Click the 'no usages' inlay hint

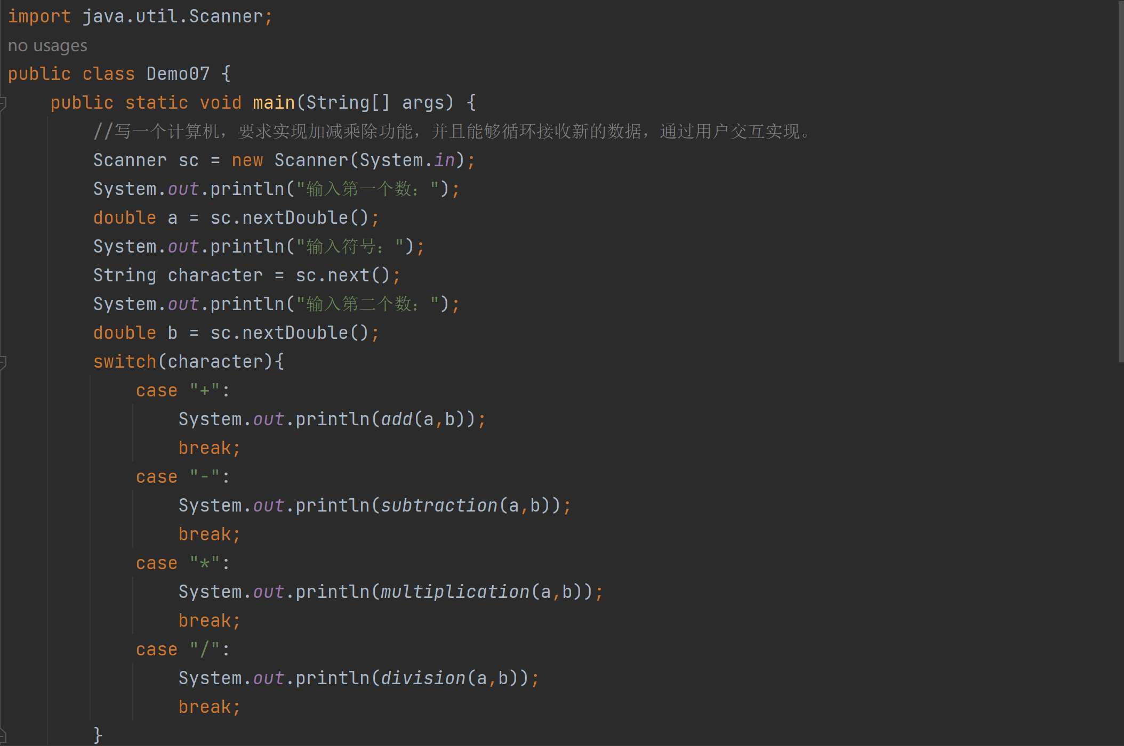(47, 46)
